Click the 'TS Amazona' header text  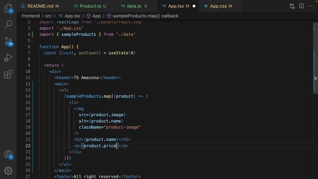pyautogui.click(x=86, y=78)
